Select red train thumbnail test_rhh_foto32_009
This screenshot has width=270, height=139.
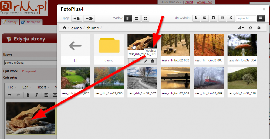tap(209, 78)
